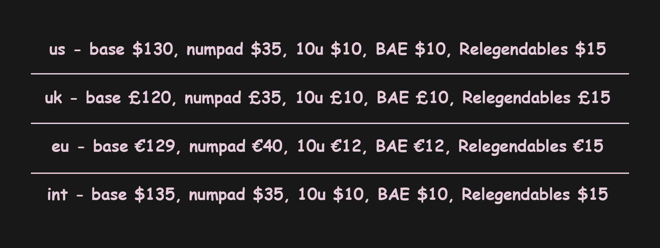Click the UK numpad £35 price
The height and width of the screenshot is (248, 660).
[265, 98]
